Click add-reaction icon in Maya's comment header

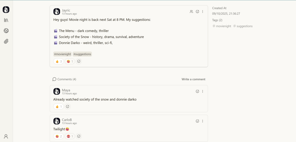[197, 91]
